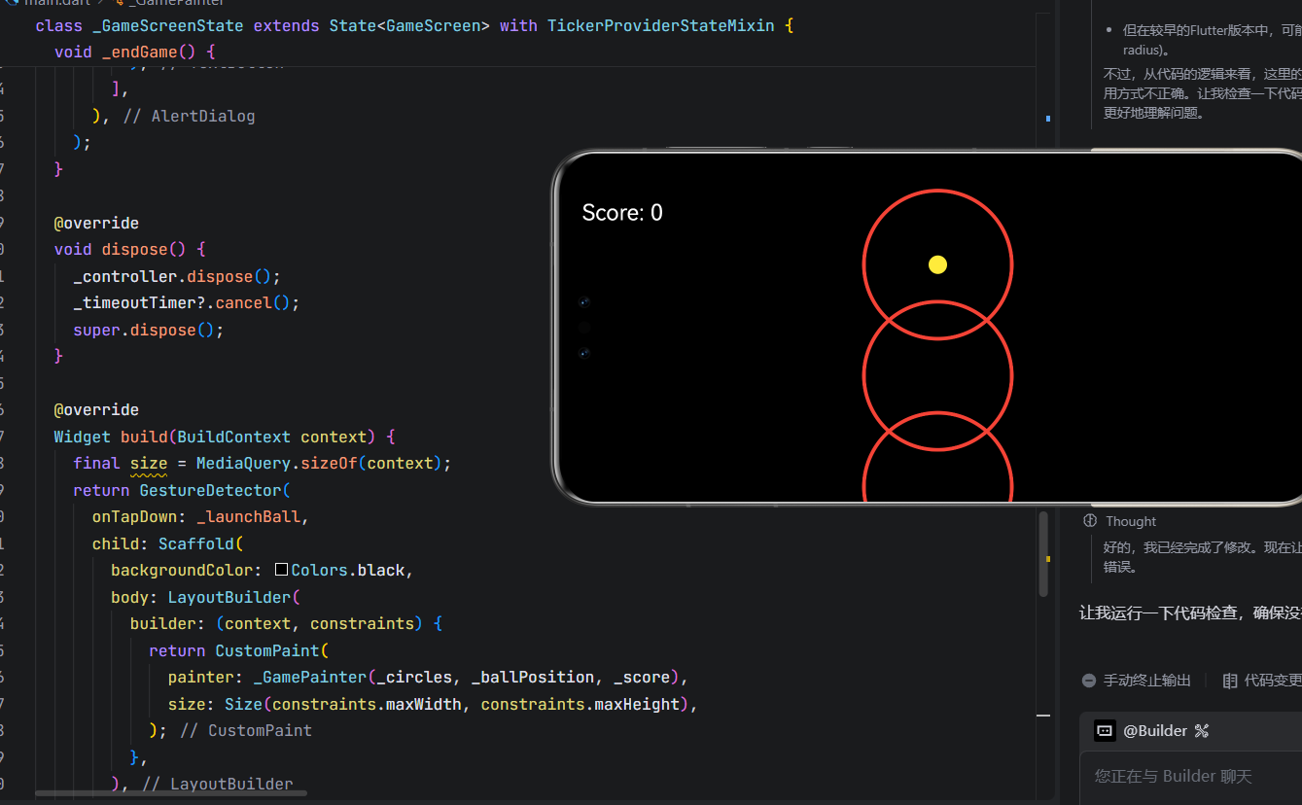Viewport: 1302px width, 805px height.
Task: Jump to sticky class _GameScreenState header line
Action: 415,25
